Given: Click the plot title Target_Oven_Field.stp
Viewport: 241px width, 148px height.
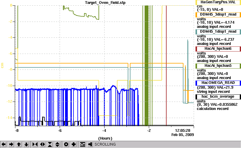Looking at the screenshot, I should tap(105, 3).
